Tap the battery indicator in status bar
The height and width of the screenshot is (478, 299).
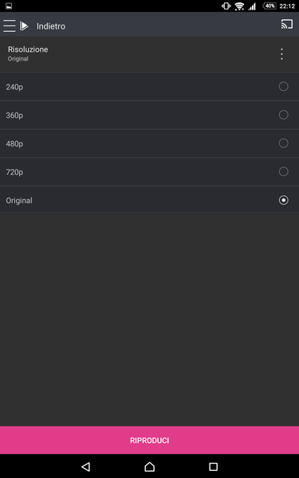[x=269, y=6]
